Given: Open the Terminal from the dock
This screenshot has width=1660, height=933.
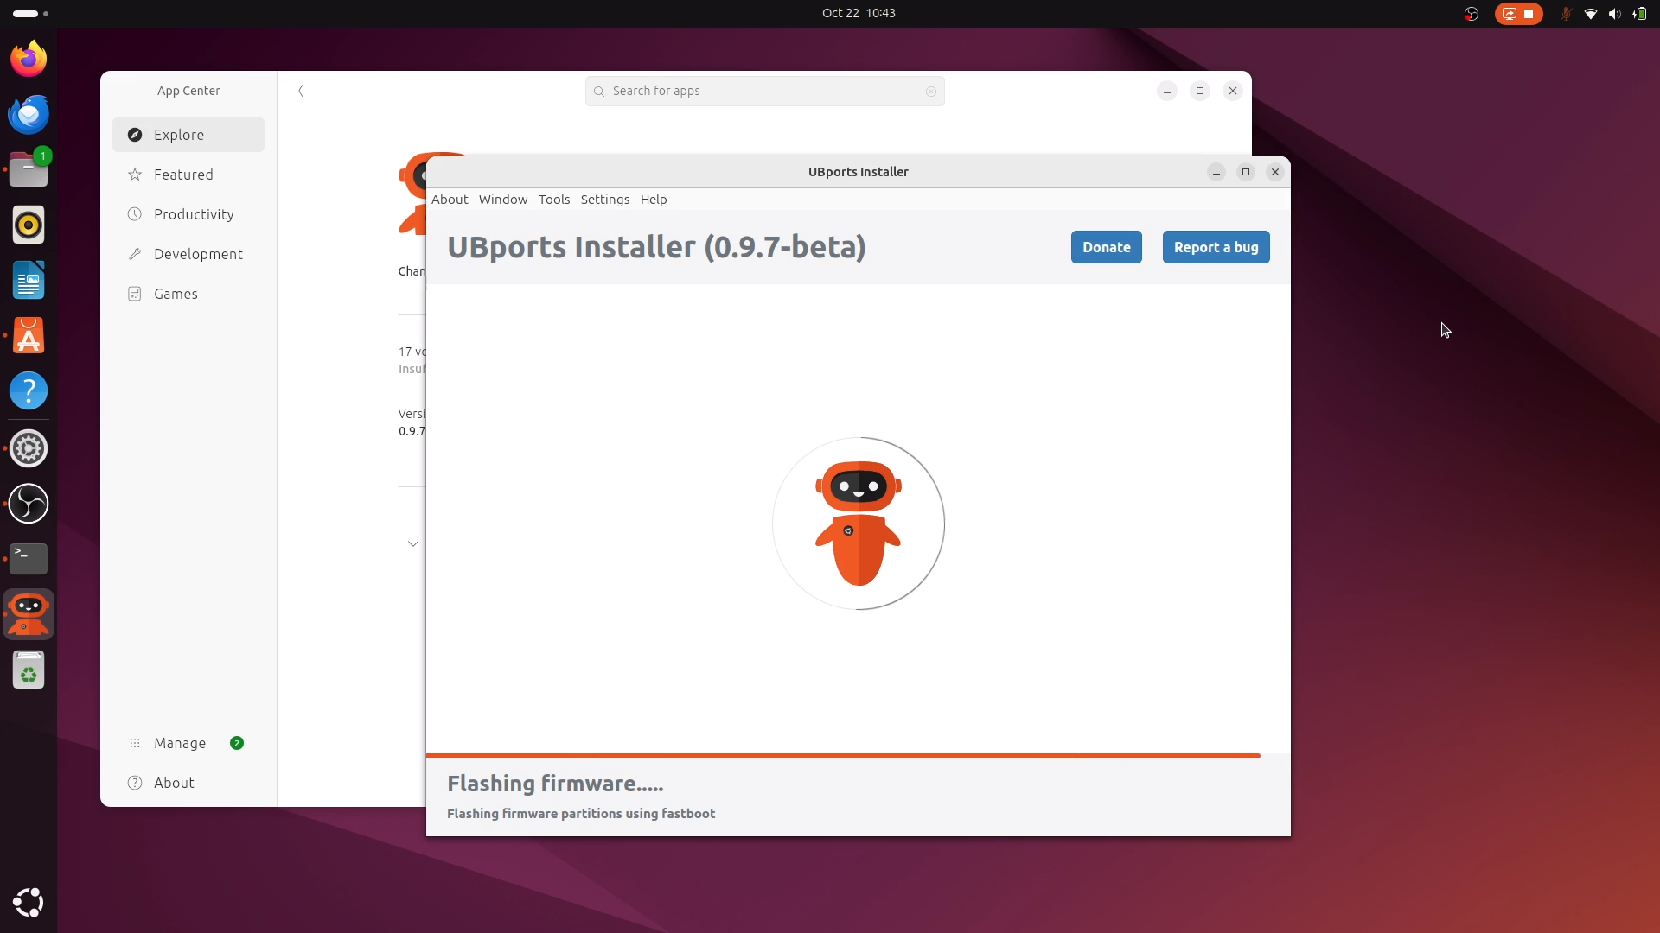Looking at the screenshot, I should pos(29,559).
